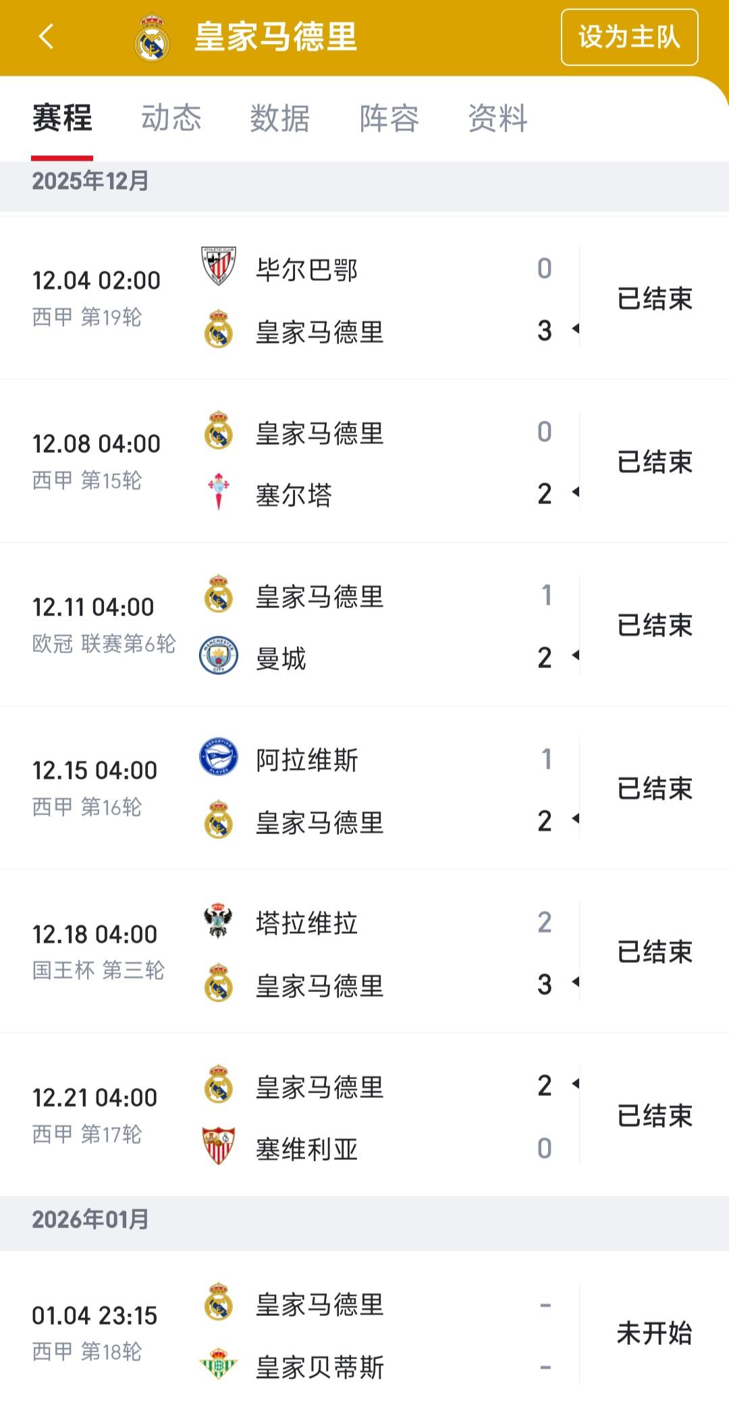
Task: Tap the 2026年01月 month header
Action: (90, 1219)
